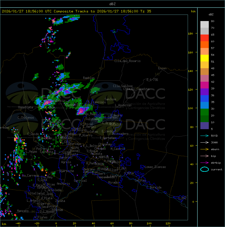Click the '50YD' legend label
This screenshot has height=227, width=225.
(214, 136)
